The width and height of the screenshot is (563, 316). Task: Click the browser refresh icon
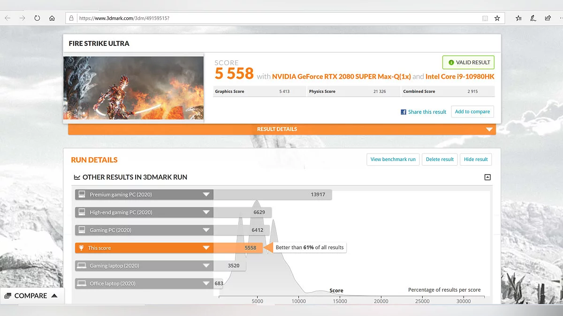pyautogui.click(x=37, y=18)
